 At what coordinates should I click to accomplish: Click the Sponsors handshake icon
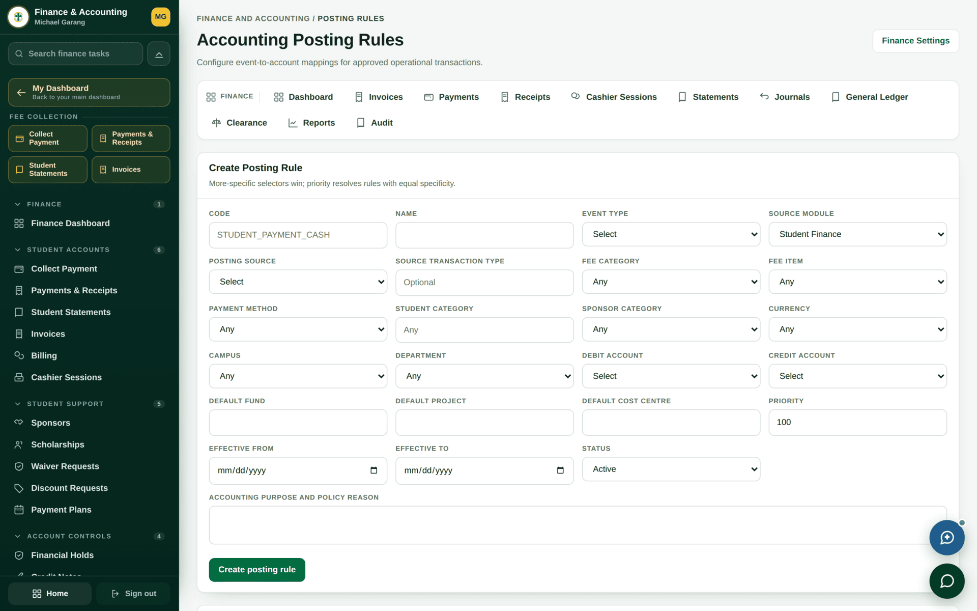point(19,423)
